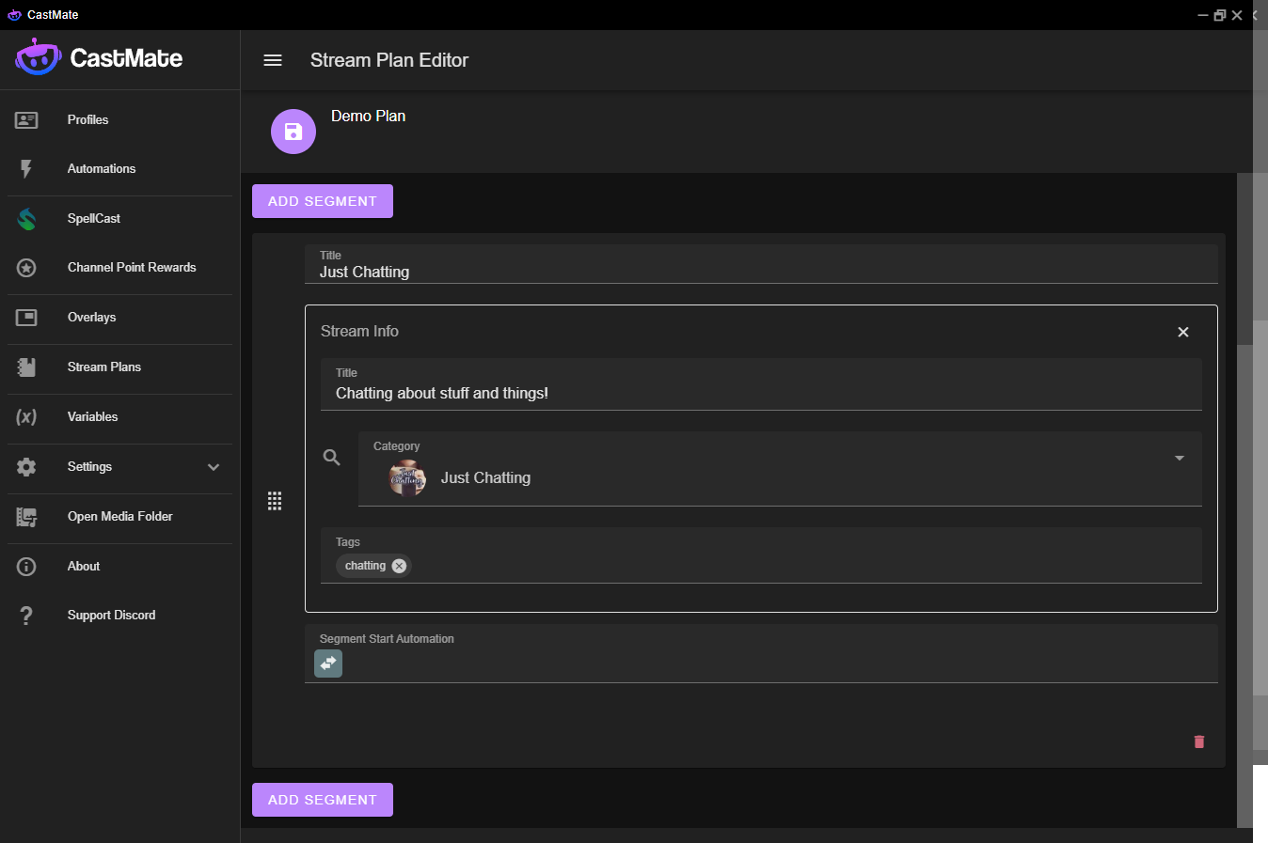Viewport: 1268px width, 843px height.
Task: Click the bottom ADD SEGMENT button
Action: tap(323, 800)
